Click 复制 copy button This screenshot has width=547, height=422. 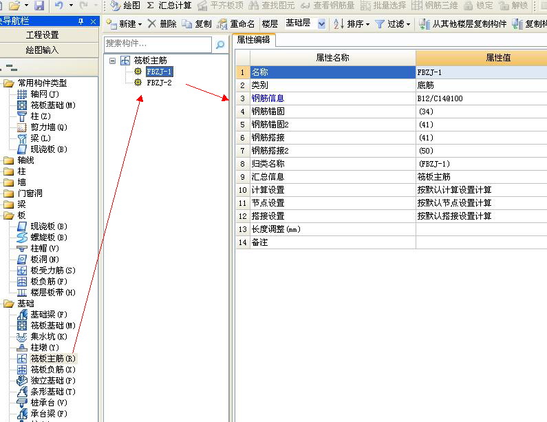point(197,23)
